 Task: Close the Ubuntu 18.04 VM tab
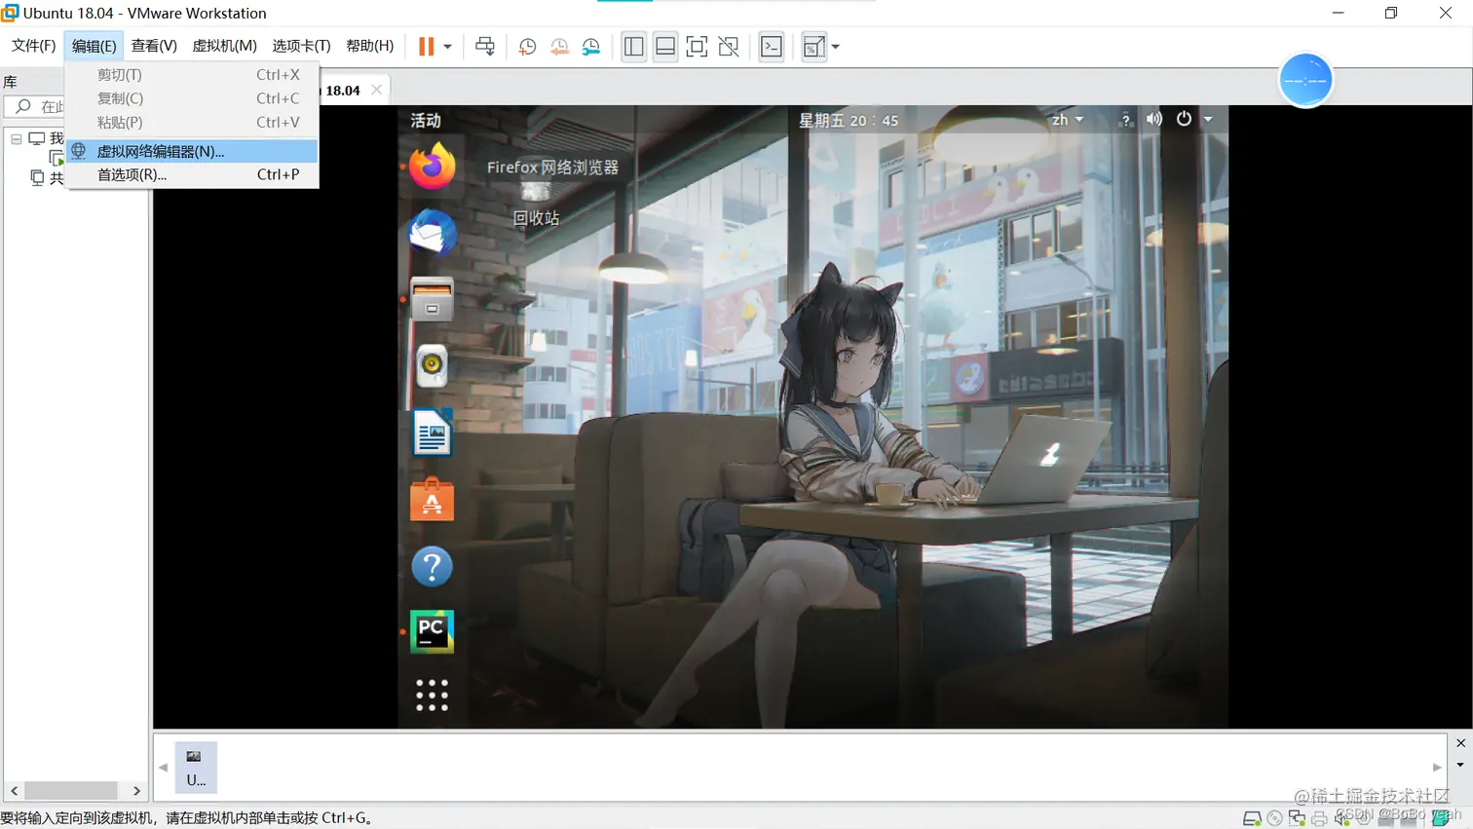pyautogui.click(x=376, y=90)
